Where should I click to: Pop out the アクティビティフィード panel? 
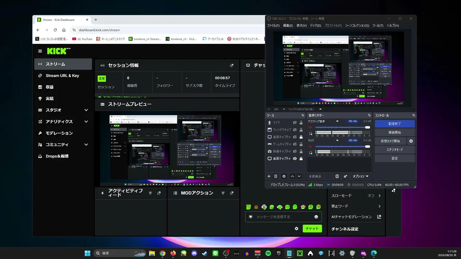pyautogui.click(x=159, y=193)
